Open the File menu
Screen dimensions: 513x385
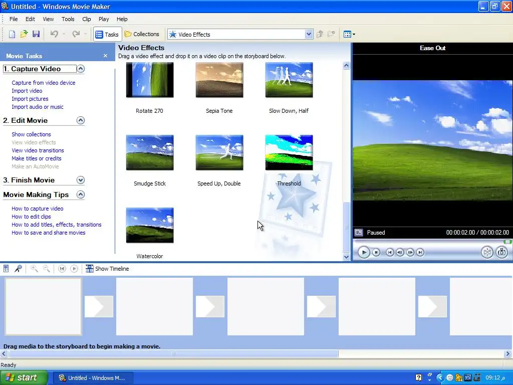(x=14, y=19)
